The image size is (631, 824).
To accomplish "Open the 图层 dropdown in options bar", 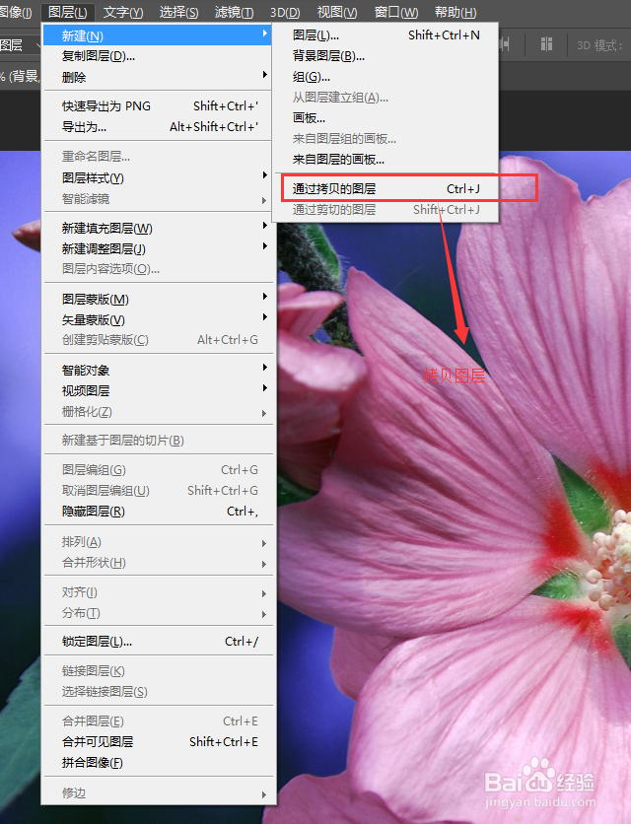I will click(20, 45).
